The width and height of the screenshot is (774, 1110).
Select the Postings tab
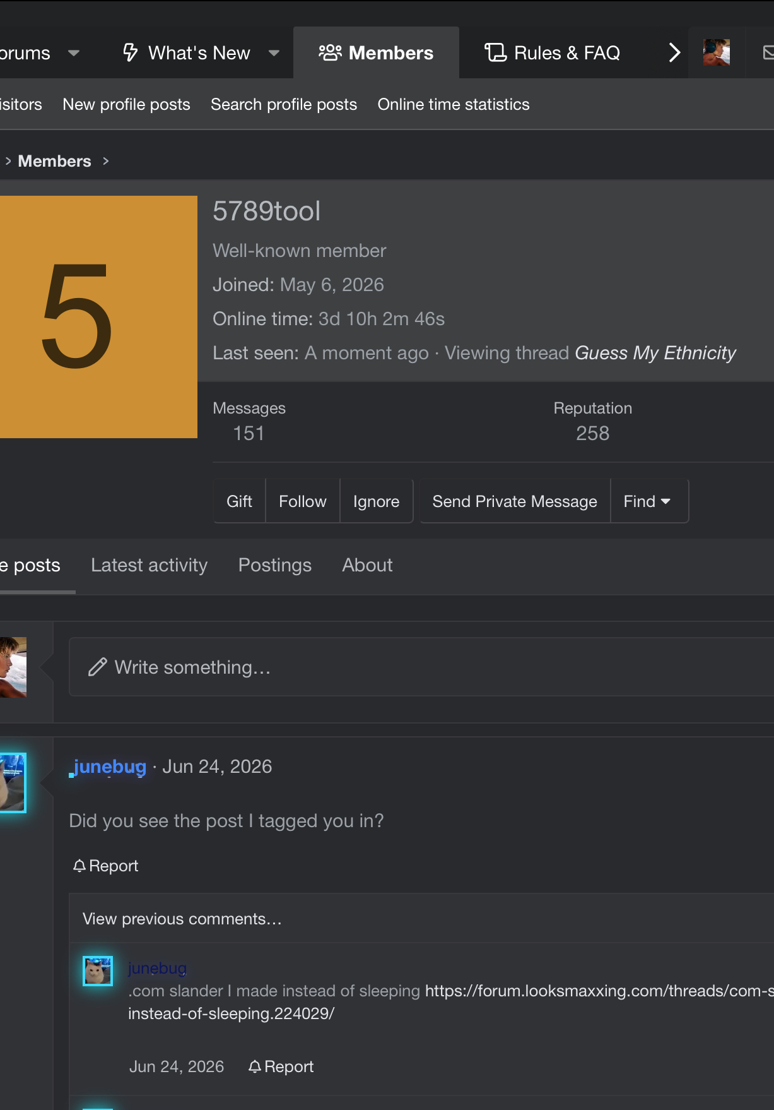[x=275, y=565]
